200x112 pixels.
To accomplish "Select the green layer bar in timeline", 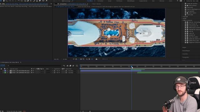I will (167, 72).
